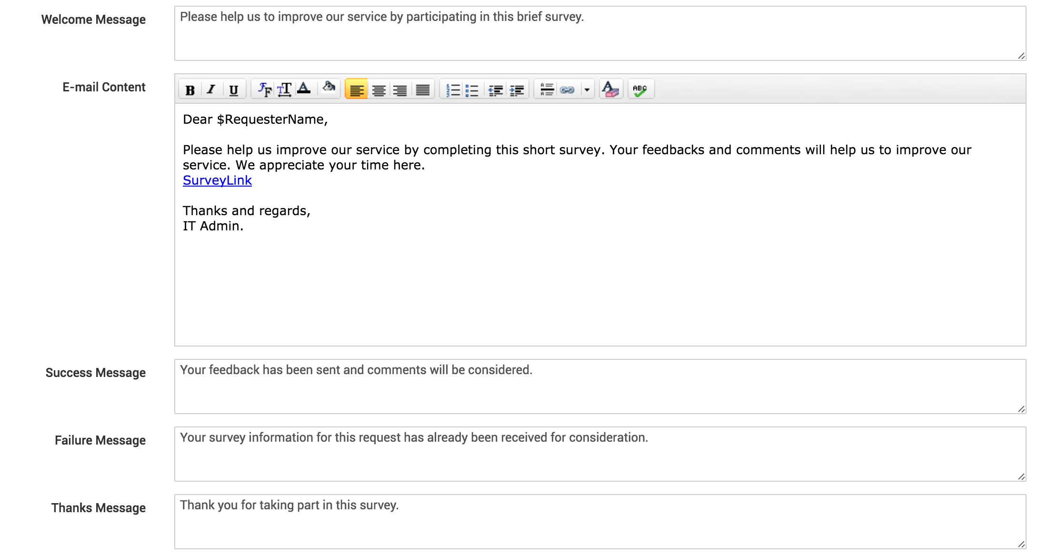Screen dimensions: 1037x555
Task: Increase paragraph indent
Action: [x=517, y=89]
